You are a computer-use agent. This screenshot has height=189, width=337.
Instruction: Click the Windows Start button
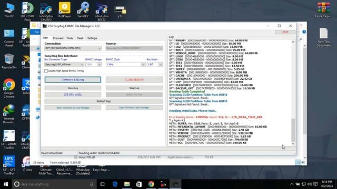(x=6, y=184)
